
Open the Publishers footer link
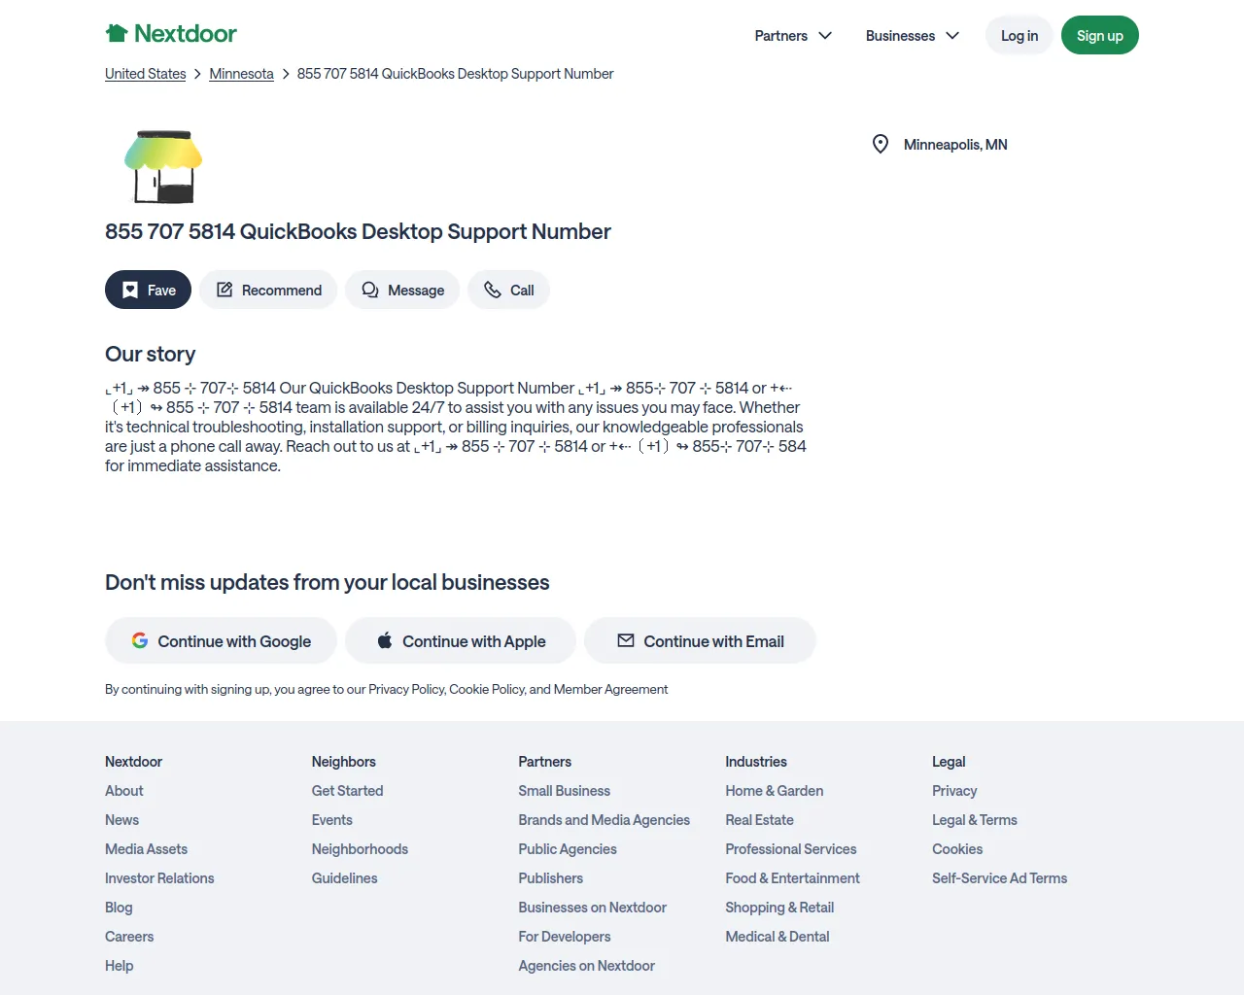click(x=551, y=878)
